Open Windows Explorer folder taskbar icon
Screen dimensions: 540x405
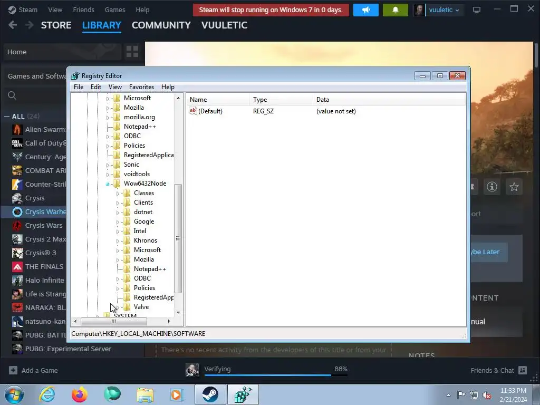145,394
